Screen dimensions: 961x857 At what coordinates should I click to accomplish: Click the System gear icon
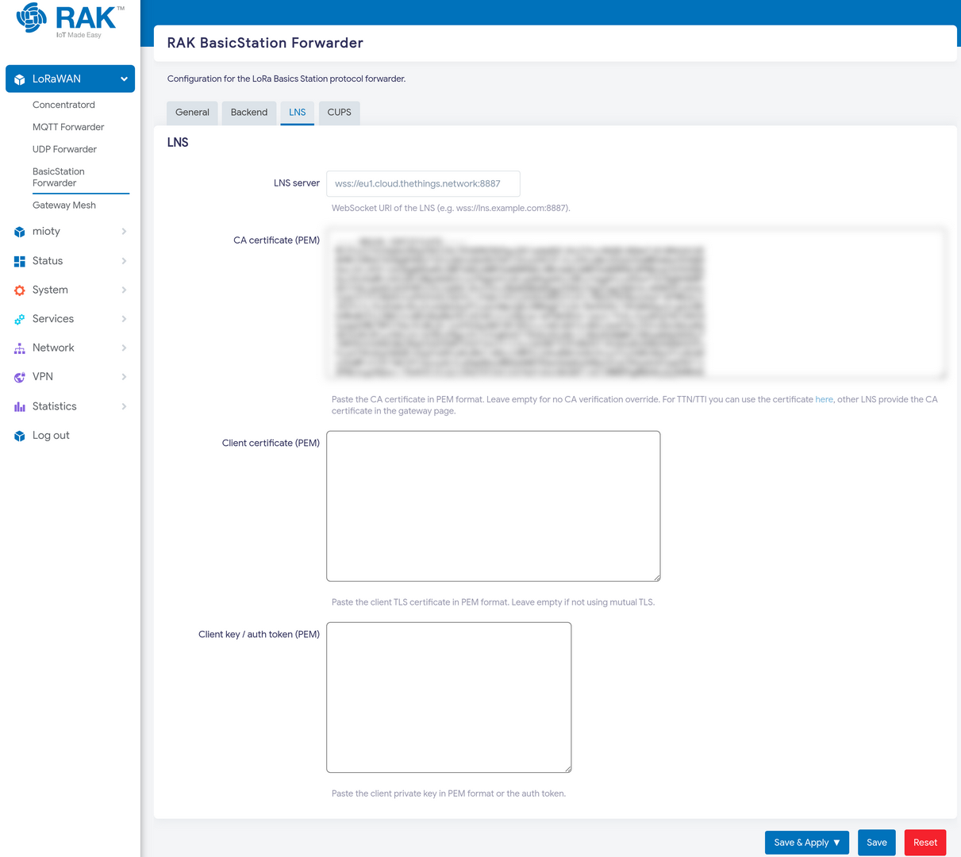tap(20, 290)
